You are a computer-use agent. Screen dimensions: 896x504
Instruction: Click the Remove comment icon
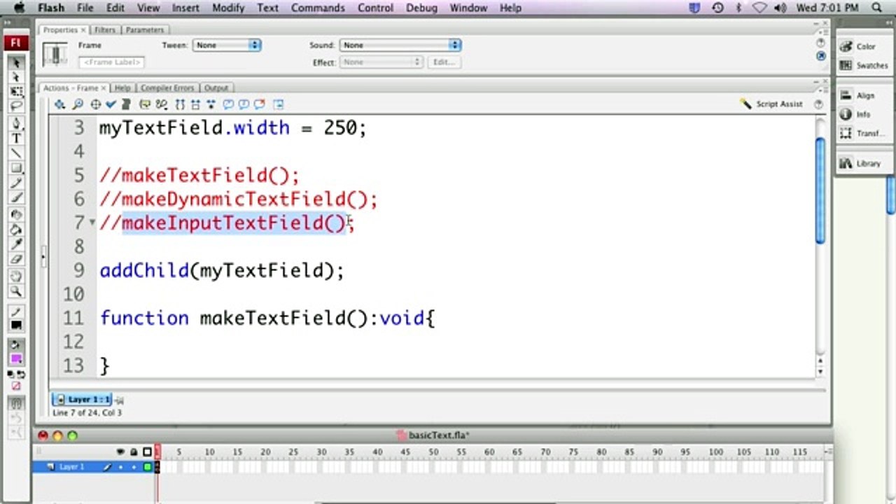pyautogui.click(x=260, y=104)
